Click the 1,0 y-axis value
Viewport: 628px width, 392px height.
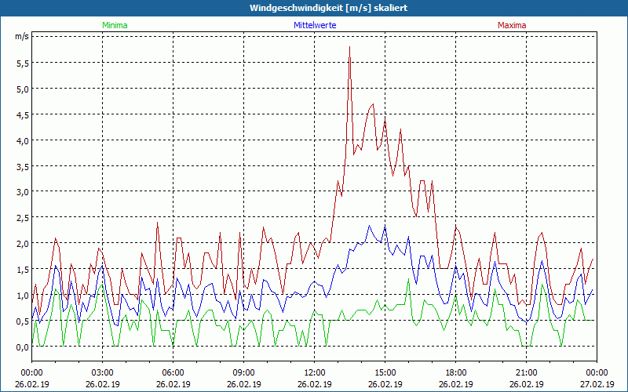pyautogui.click(x=23, y=296)
